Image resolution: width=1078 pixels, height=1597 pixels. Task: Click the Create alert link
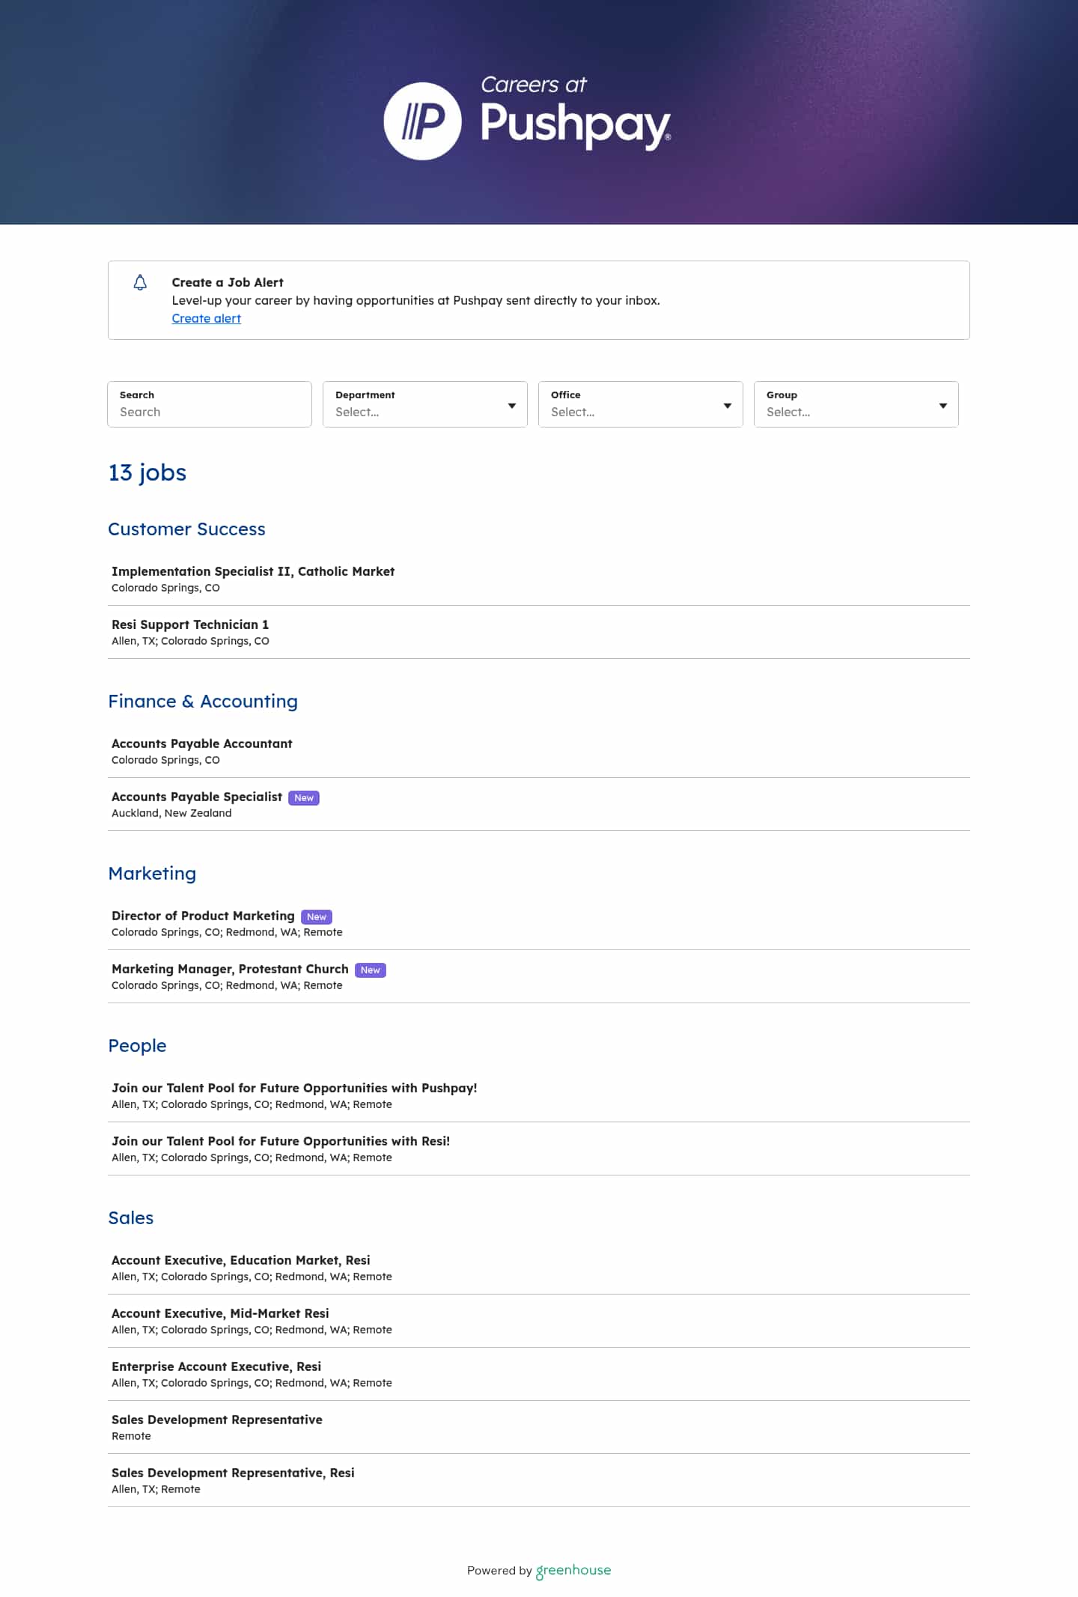point(207,318)
